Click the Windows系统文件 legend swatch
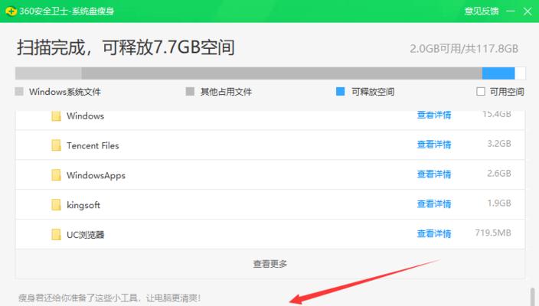 (x=19, y=91)
